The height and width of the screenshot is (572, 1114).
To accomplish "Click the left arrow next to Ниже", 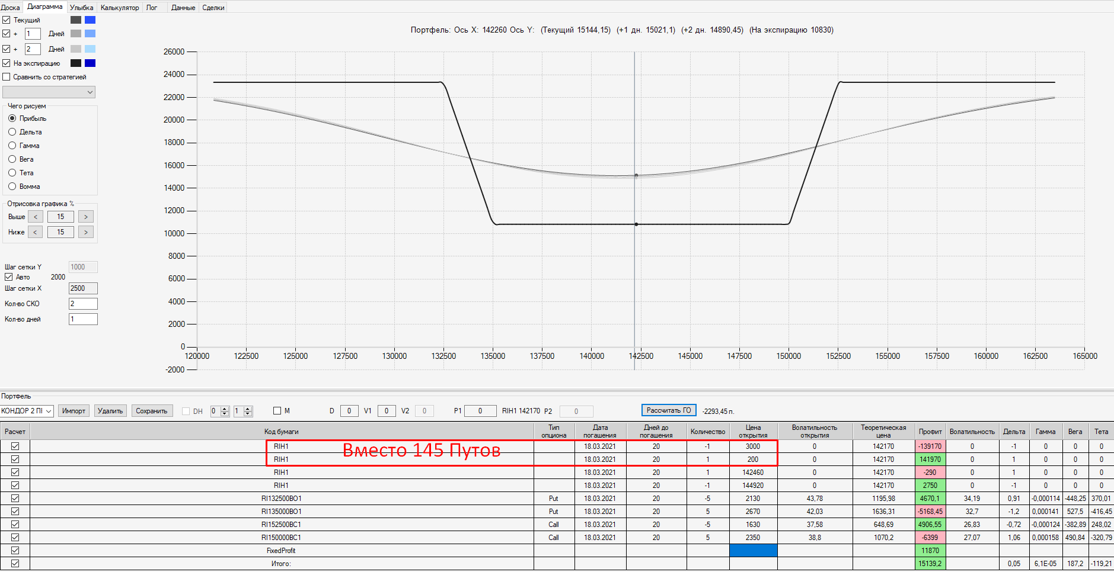I will 36,232.
